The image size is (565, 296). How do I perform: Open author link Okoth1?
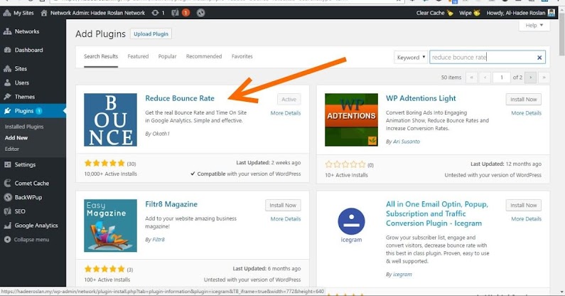pyautogui.click(x=161, y=134)
